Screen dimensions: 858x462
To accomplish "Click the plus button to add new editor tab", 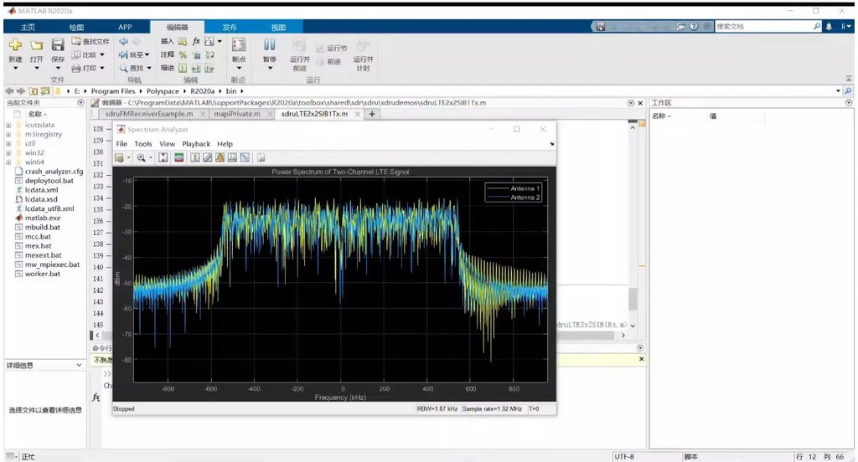I will point(372,115).
